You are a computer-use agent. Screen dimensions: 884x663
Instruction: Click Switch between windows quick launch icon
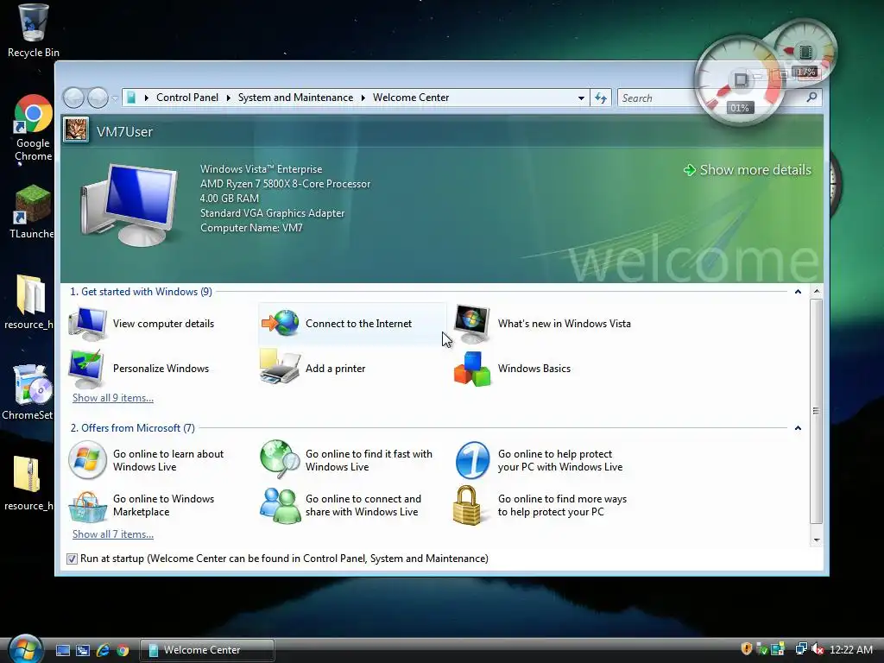[x=83, y=650]
